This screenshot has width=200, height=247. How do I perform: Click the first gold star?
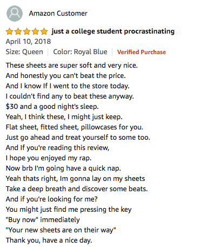click(9, 31)
